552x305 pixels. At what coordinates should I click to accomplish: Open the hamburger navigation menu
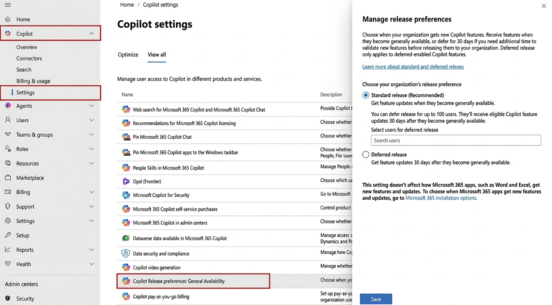click(8, 5)
